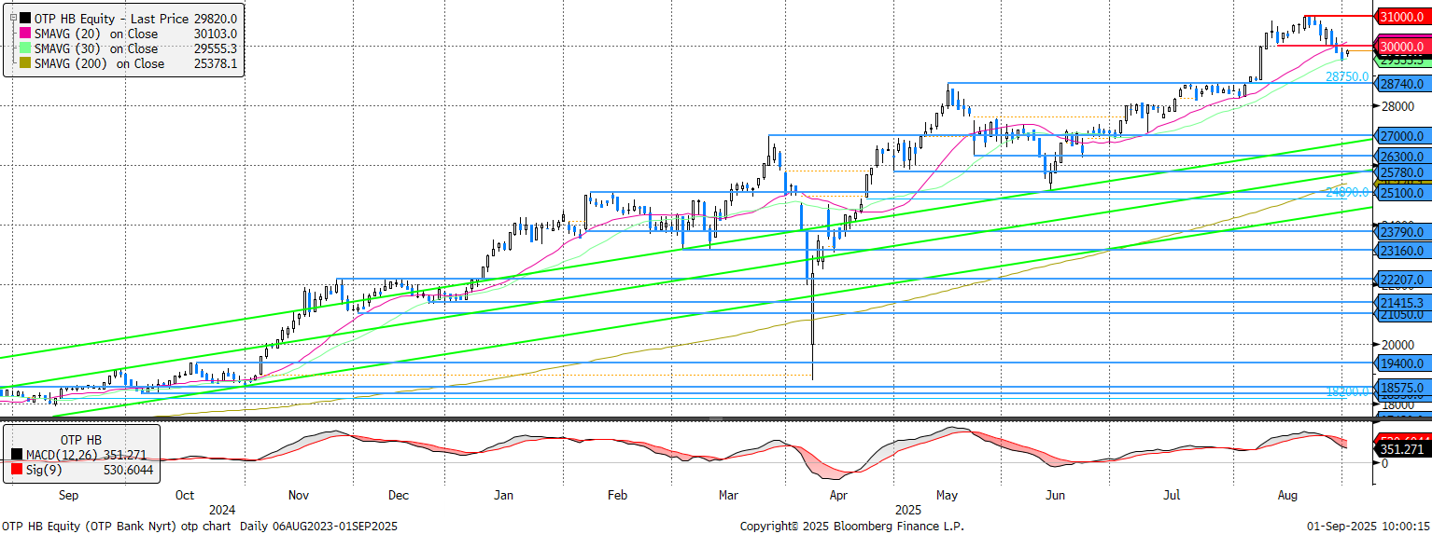
Task: Click the blue 28740.0 level label
Action: 1402,84
